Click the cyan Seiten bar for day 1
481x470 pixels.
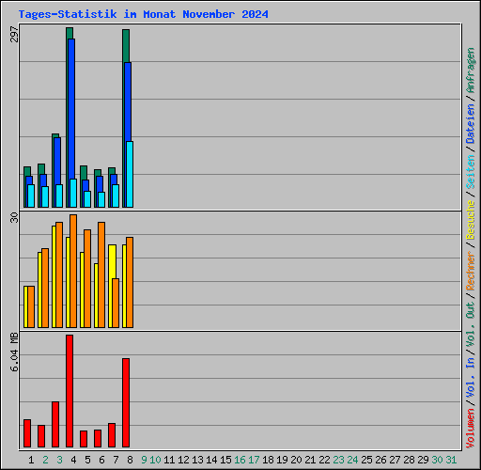31,196
